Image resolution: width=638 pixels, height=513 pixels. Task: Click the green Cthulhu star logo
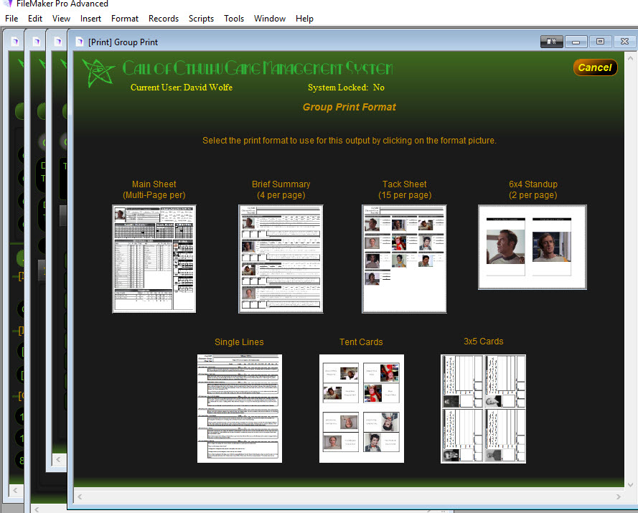point(98,72)
